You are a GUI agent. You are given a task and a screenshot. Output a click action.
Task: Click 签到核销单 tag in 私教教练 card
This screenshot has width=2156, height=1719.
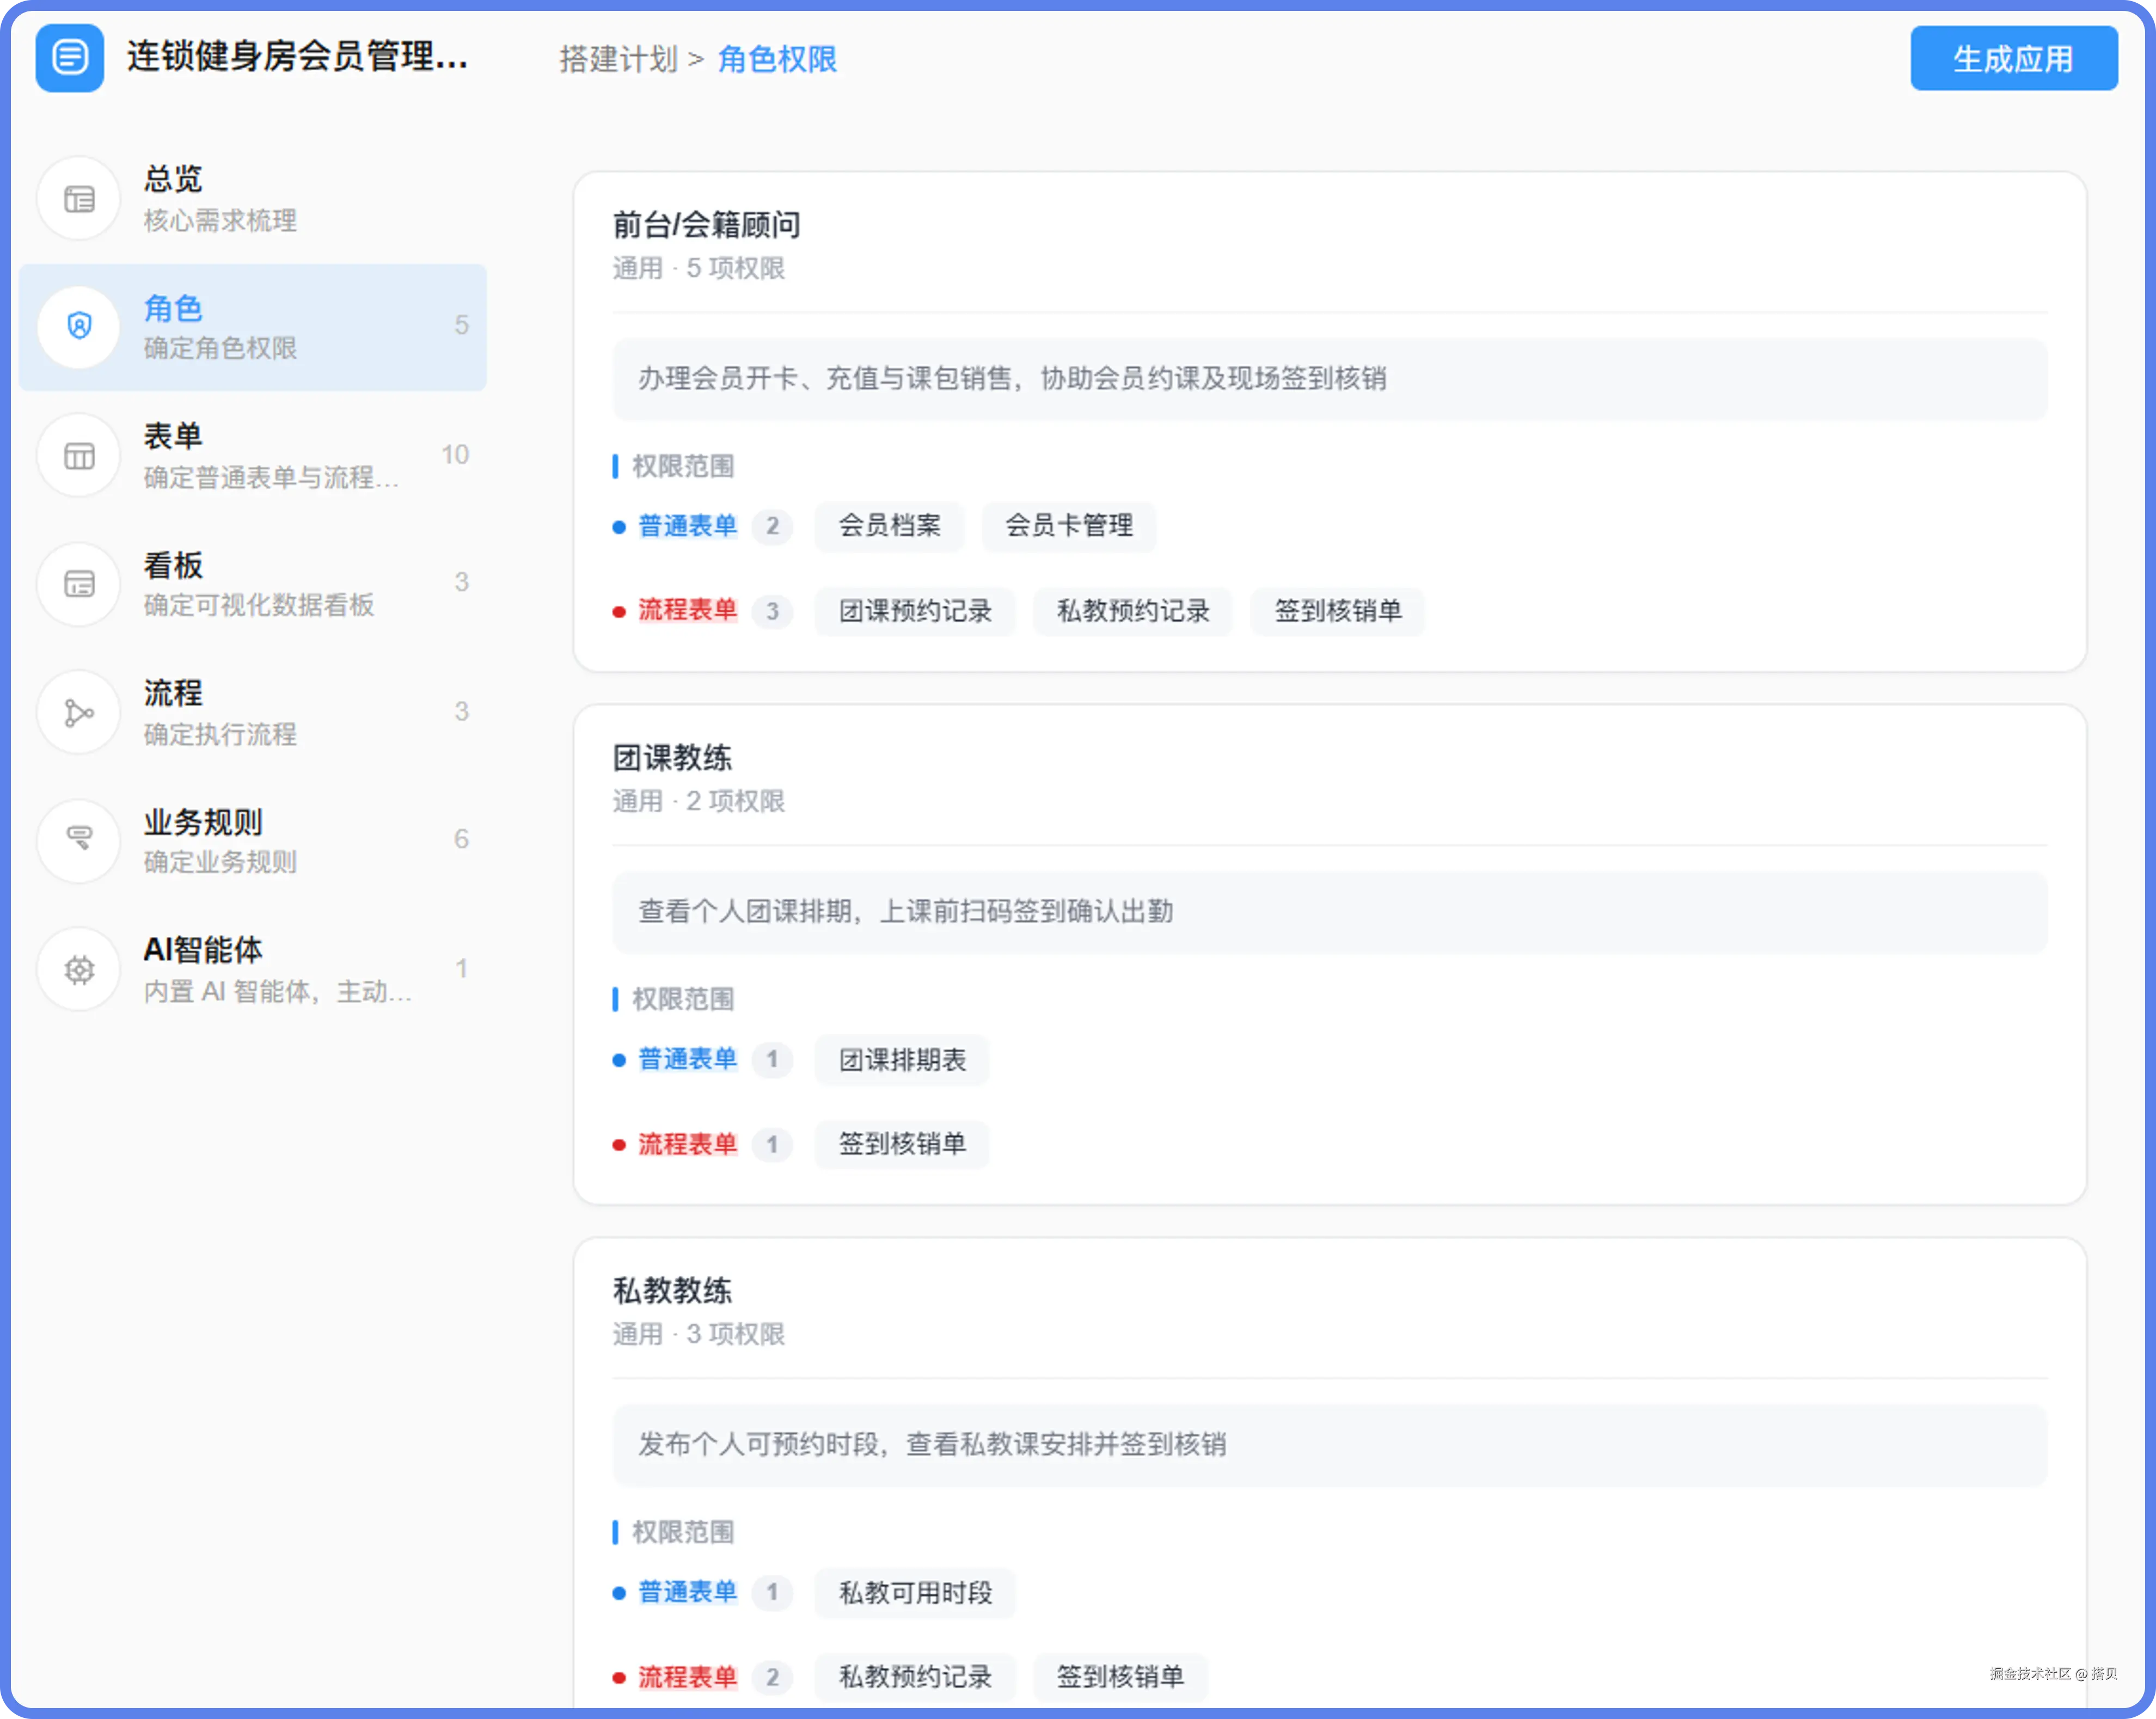(x=1120, y=1677)
